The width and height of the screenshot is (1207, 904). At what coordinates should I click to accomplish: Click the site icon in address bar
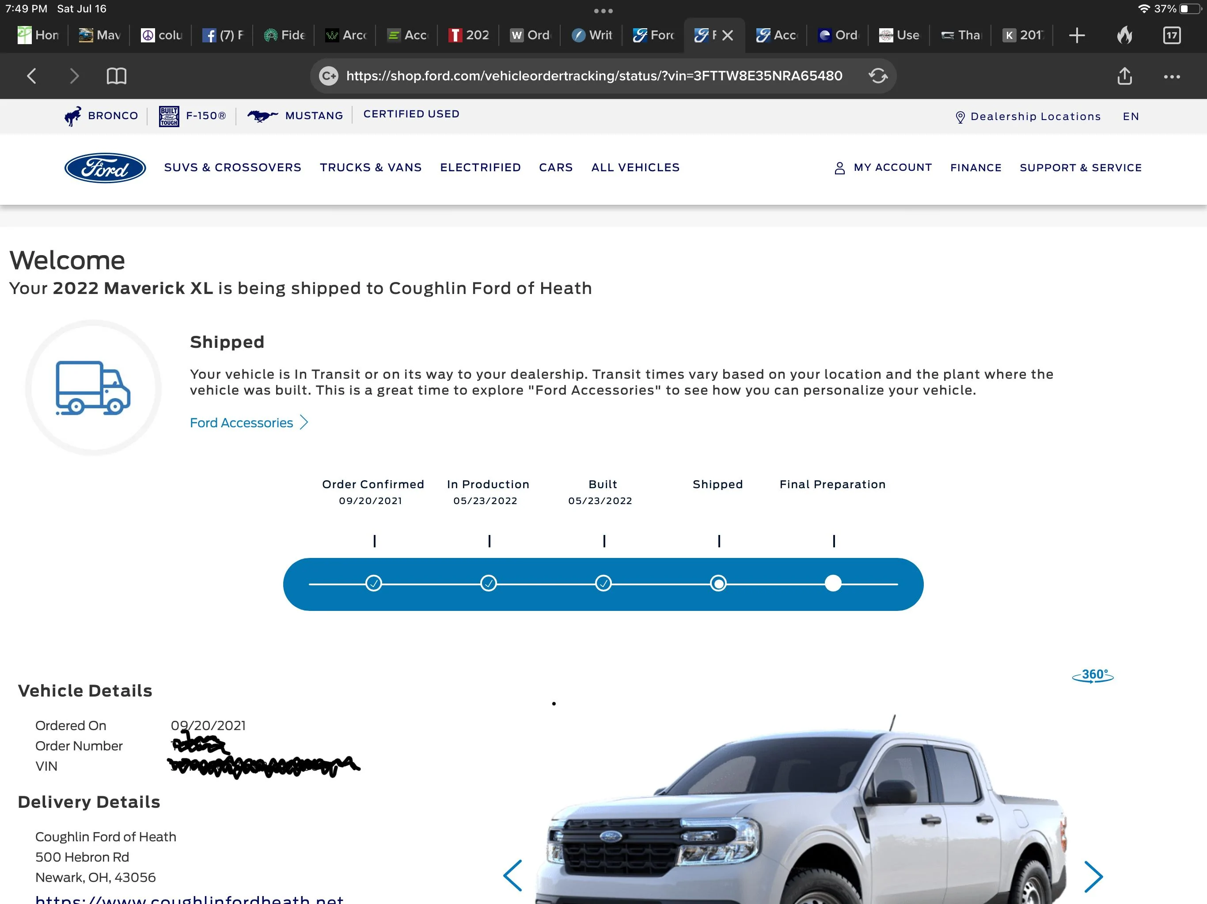(x=329, y=76)
